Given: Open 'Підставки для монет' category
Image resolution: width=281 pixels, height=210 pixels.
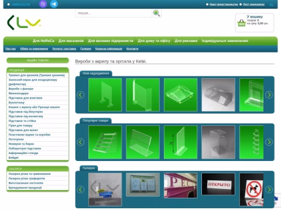Looking at the screenshot, I should [x=23, y=130].
